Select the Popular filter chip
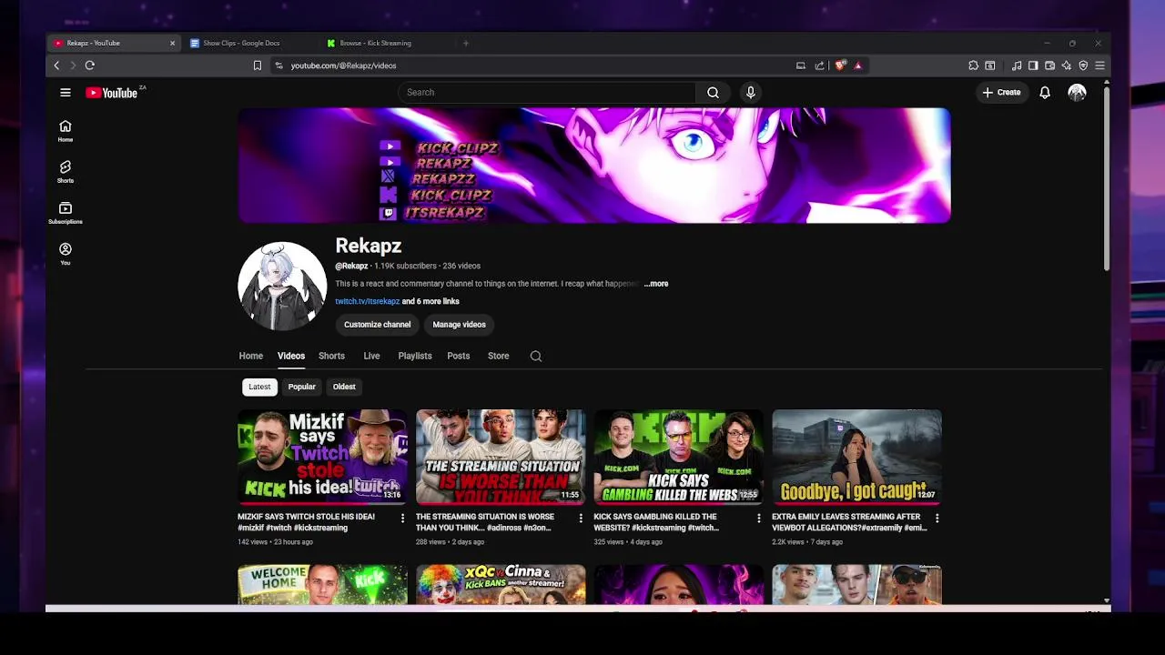Image resolution: width=1165 pixels, height=655 pixels. click(x=302, y=387)
